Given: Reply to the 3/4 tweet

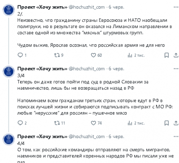Looking at the screenshot, I should tap(22, 123).
